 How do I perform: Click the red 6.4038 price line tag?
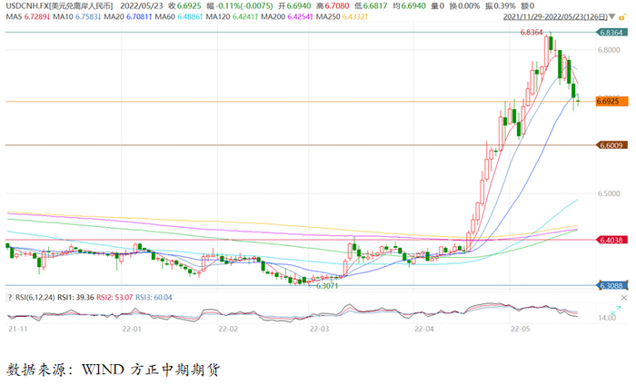point(611,241)
